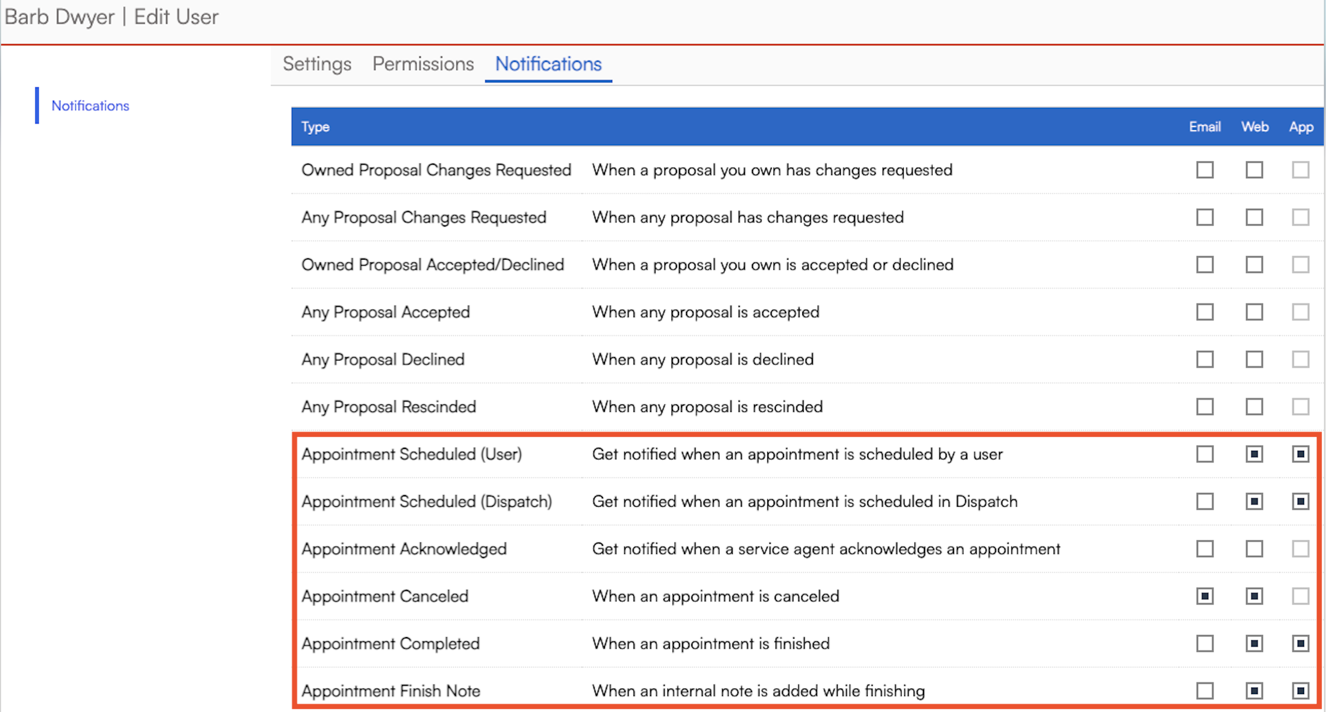Select the Notifications tab

548,64
